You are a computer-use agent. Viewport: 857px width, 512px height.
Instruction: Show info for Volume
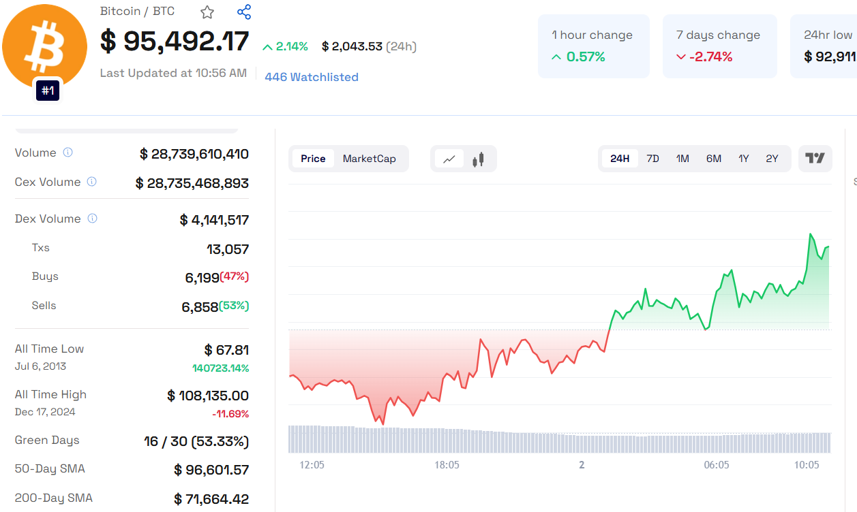[67, 153]
